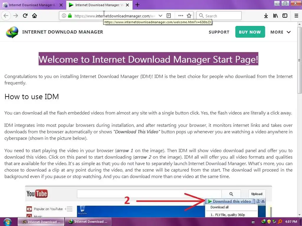Click IDM globe icon in system tray
The width and height of the screenshot is (302, 226).
point(264,222)
